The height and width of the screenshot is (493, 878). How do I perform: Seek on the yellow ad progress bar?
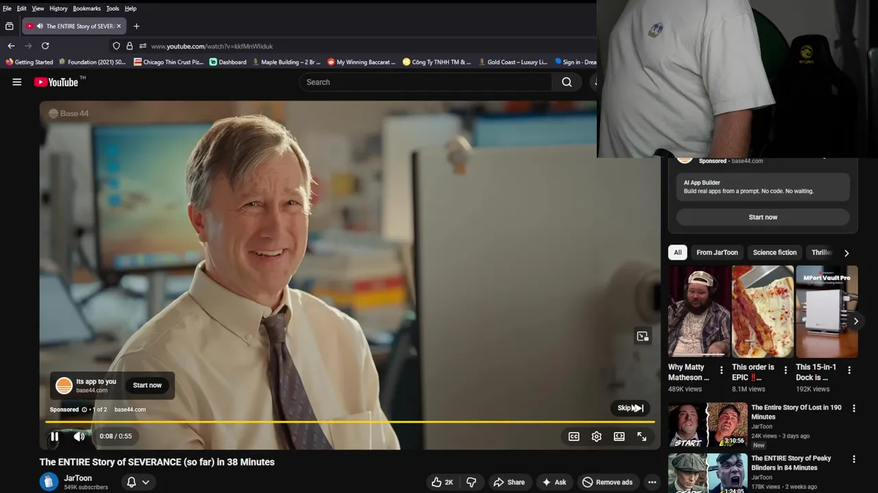[x=350, y=422]
